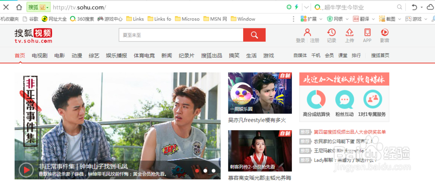The height and width of the screenshot is (182, 435).
Task: Open the Links bookmark folder
Action: click(x=135, y=19)
